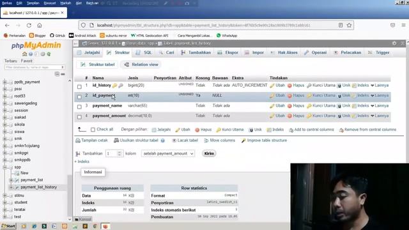Open the siakad database
The width and height of the screenshot is (409, 230).
[20, 118]
